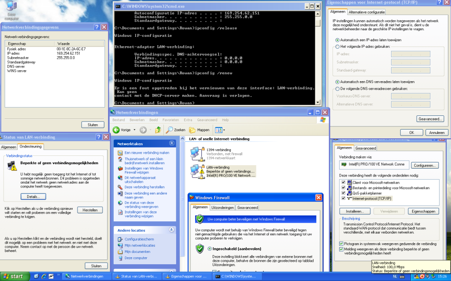Image resolution: width=451 pixels, height=281 pixels.
Task: Click the Intel PRO/100 adapter icon
Action: coord(344,164)
